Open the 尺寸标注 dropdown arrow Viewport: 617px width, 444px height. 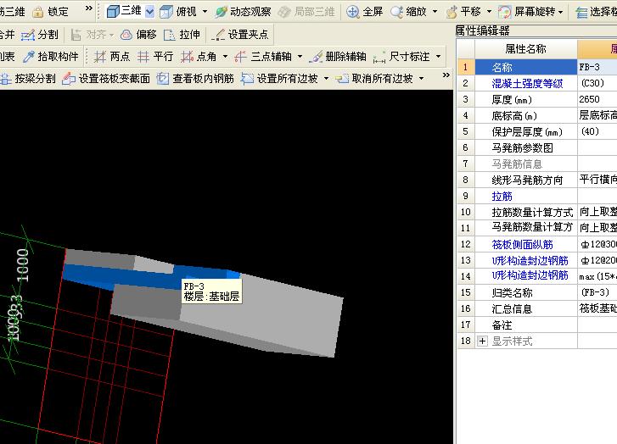(x=439, y=57)
